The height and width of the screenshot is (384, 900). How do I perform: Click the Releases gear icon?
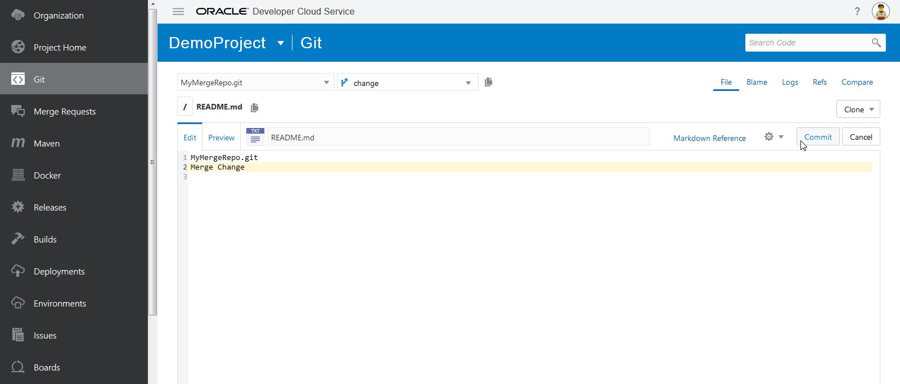point(18,207)
